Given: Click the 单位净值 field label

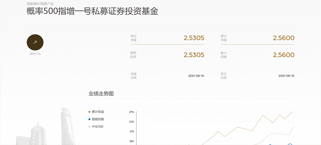Looking at the screenshot, I should pyautogui.click(x=133, y=38).
